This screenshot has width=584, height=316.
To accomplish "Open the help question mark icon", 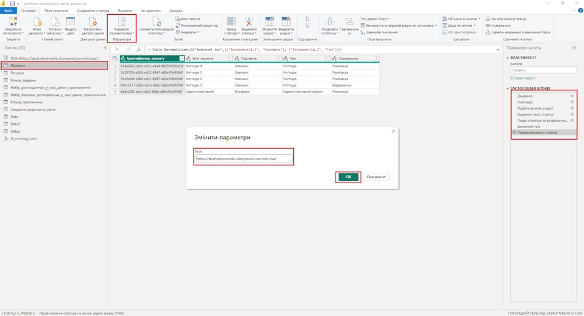I will click(580, 10).
